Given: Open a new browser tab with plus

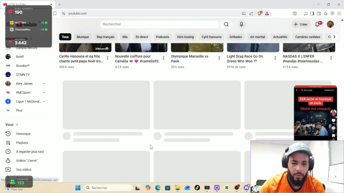Looking at the screenshot, I should tap(60, 4).
